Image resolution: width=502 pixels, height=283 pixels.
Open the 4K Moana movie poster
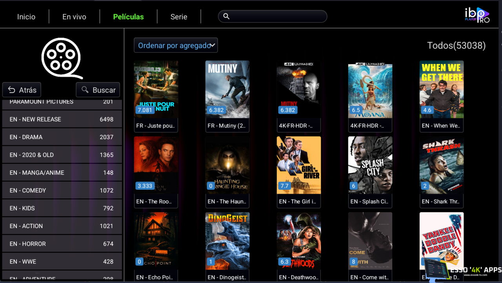pyautogui.click(x=370, y=89)
